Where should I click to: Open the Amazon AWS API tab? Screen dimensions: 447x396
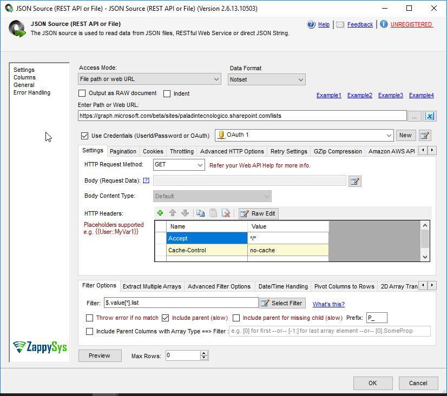click(x=391, y=151)
